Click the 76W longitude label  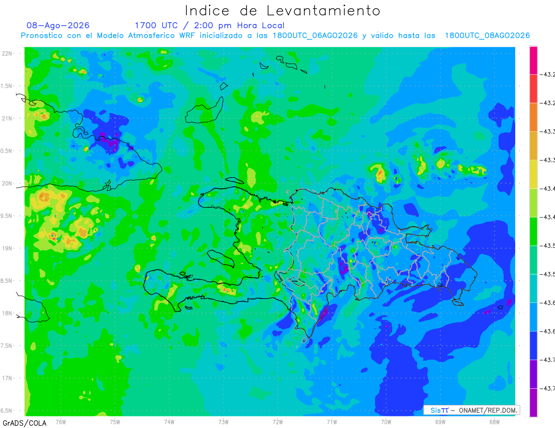coord(61,422)
